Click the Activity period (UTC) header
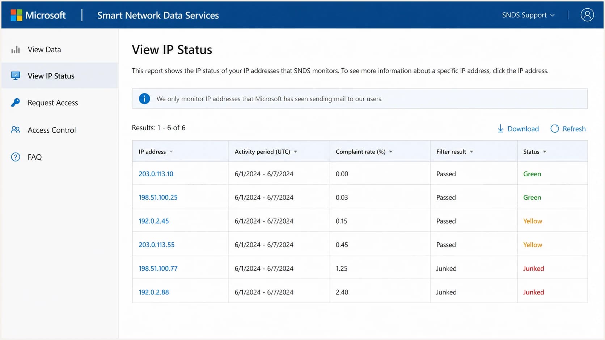The height and width of the screenshot is (340, 605). [x=279, y=152]
